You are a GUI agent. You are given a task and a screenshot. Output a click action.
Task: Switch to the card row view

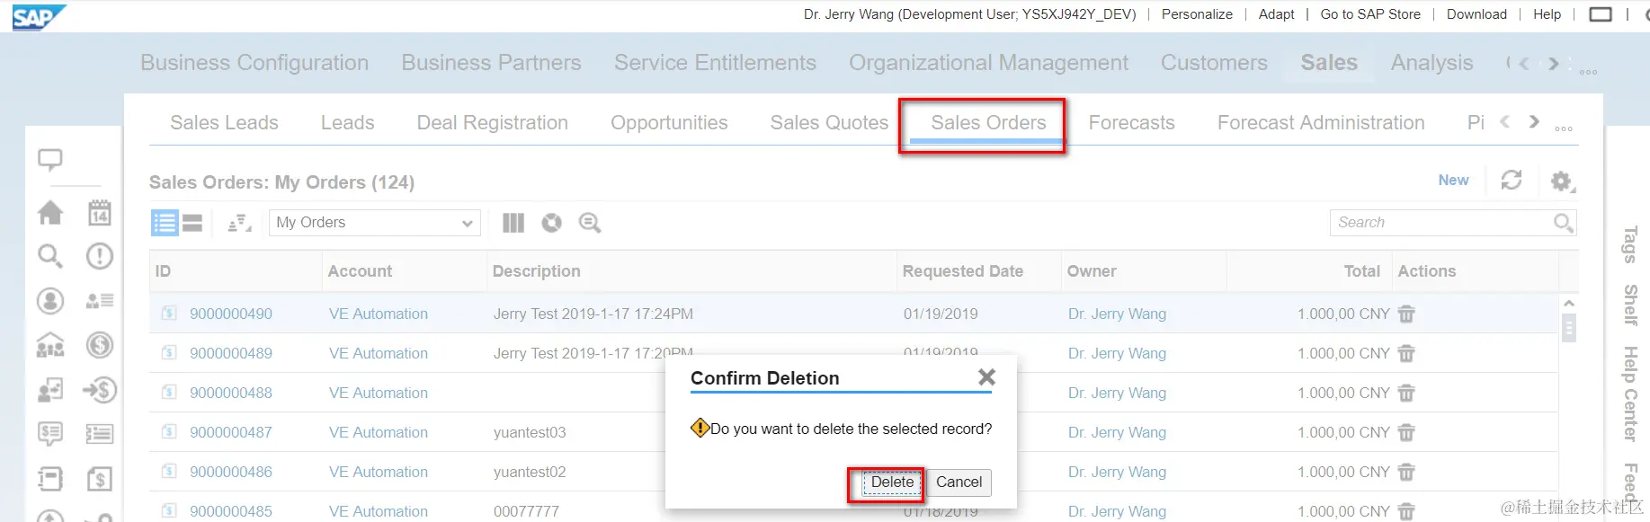[192, 223]
